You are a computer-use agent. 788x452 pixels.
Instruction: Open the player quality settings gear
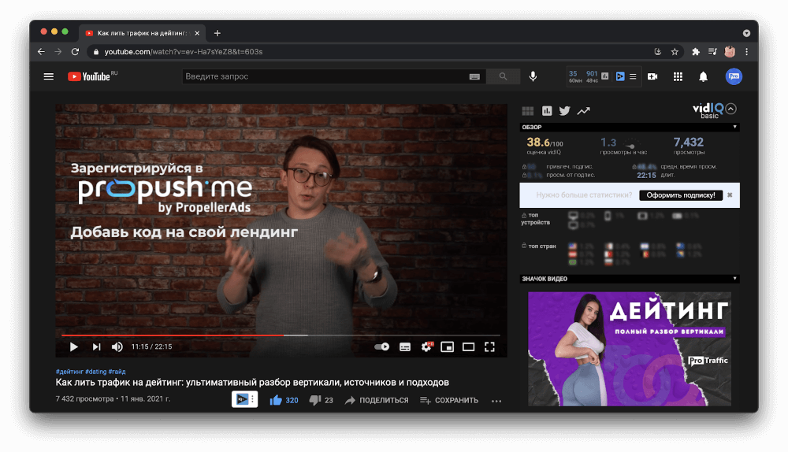coord(426,346)
